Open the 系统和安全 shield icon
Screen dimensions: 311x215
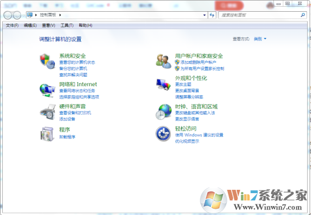pyautogui.click(x=47, y=61)
